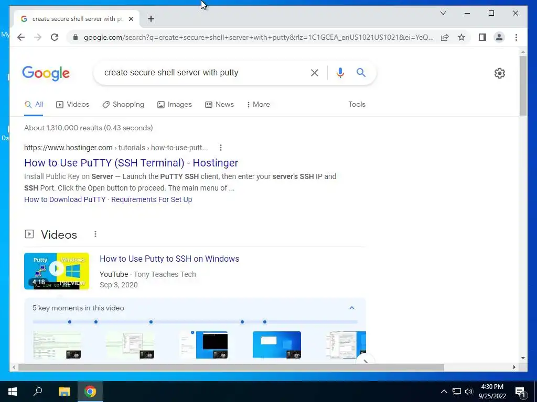The image size is (537, 402).
Task: Play the Putty Windows video thumbnail
Action: click(57, 271)
